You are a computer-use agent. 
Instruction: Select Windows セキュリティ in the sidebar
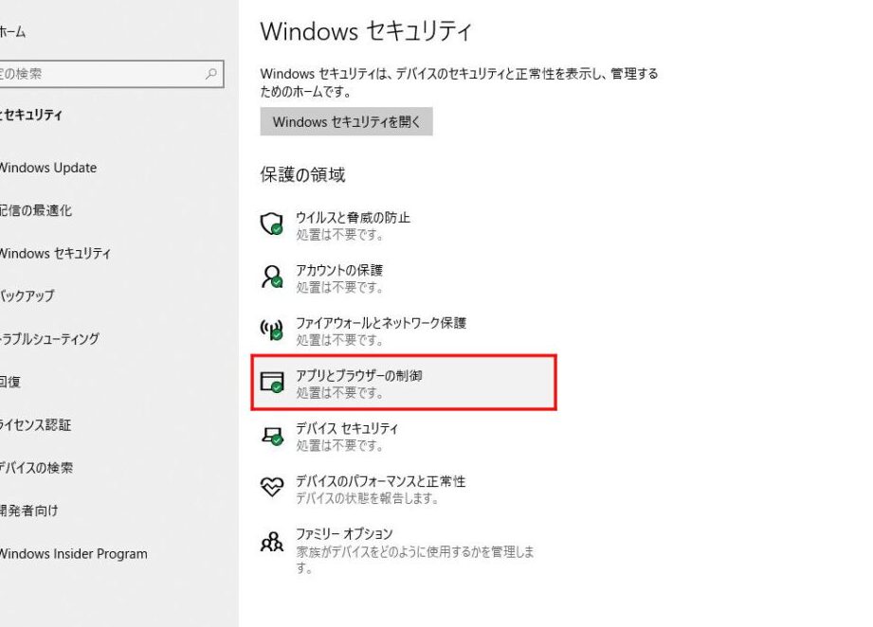point(55,253)
